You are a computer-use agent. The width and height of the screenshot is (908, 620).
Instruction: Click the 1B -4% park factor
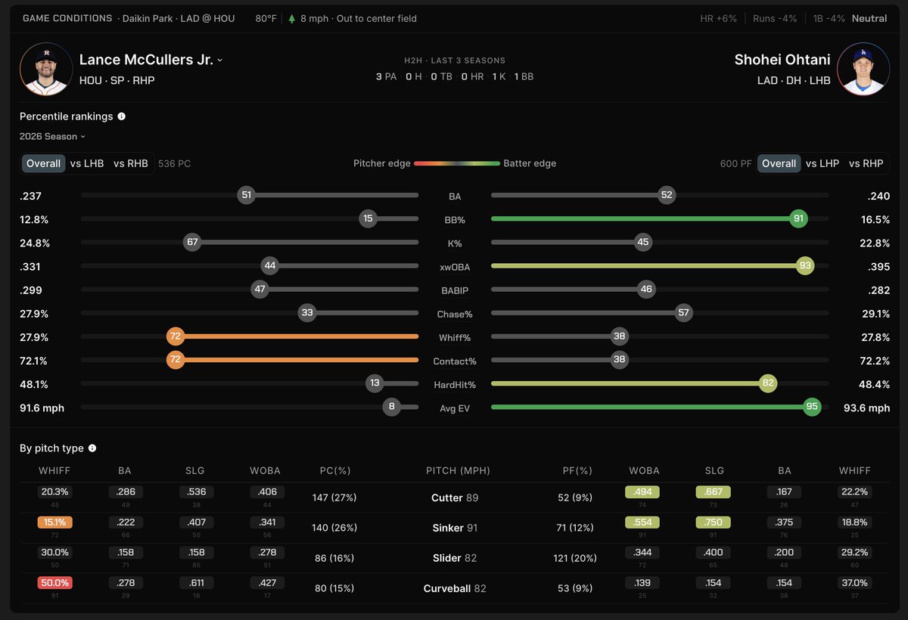click(829, 18)
